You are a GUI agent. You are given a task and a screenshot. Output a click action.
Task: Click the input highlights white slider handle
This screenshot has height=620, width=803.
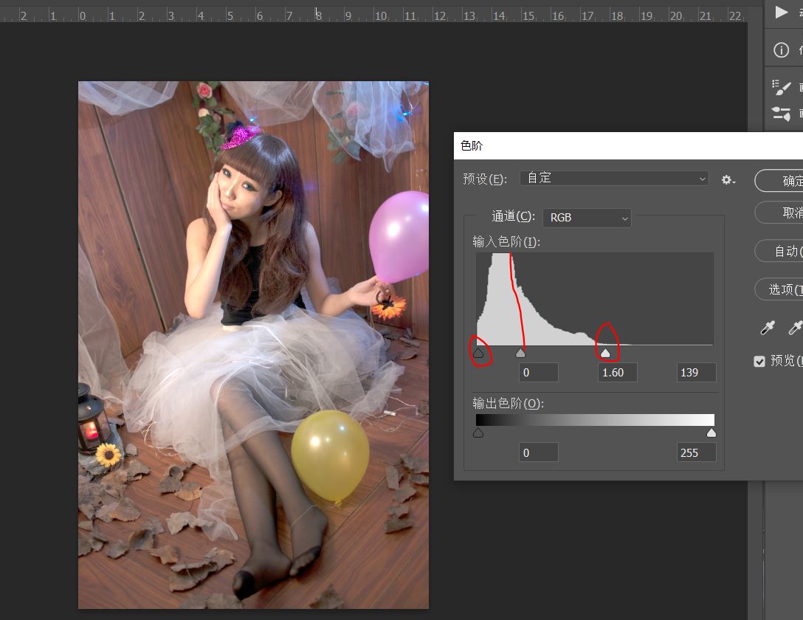(x=606, y=354)
